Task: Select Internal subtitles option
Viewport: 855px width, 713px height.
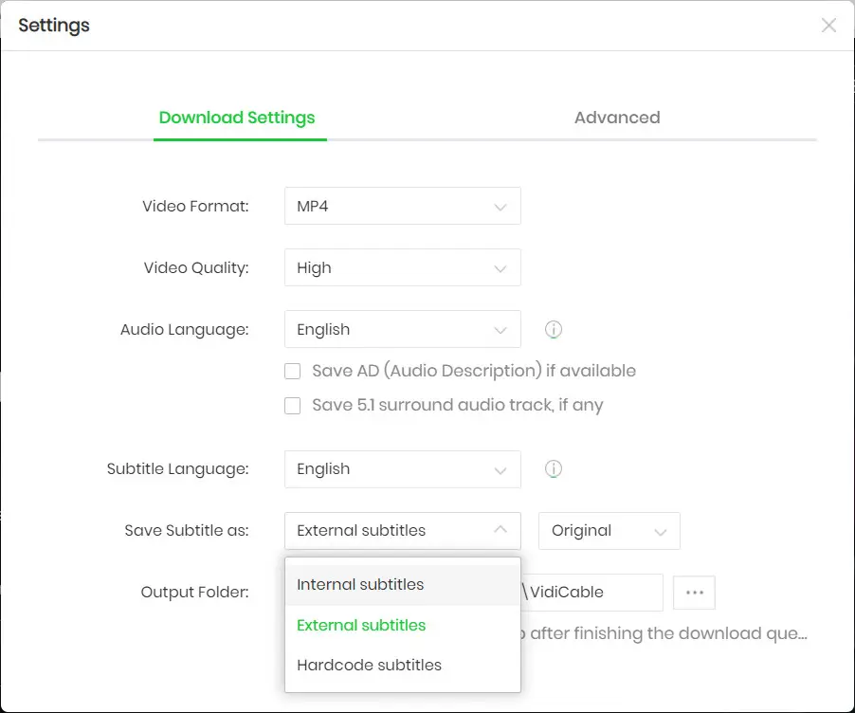Action: pyautogui.click(x=403, y=585)
